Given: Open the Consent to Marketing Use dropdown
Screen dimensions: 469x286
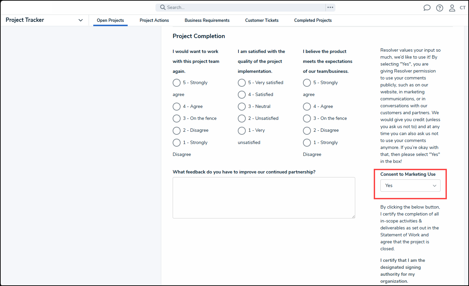Looking at the screenshot, I should pos(410,186).
